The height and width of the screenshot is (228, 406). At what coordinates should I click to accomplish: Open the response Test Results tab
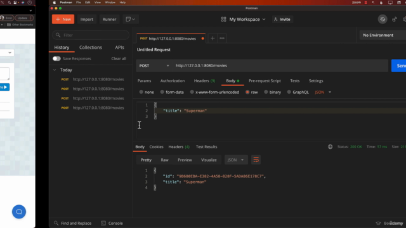click(x=206, y=146)
